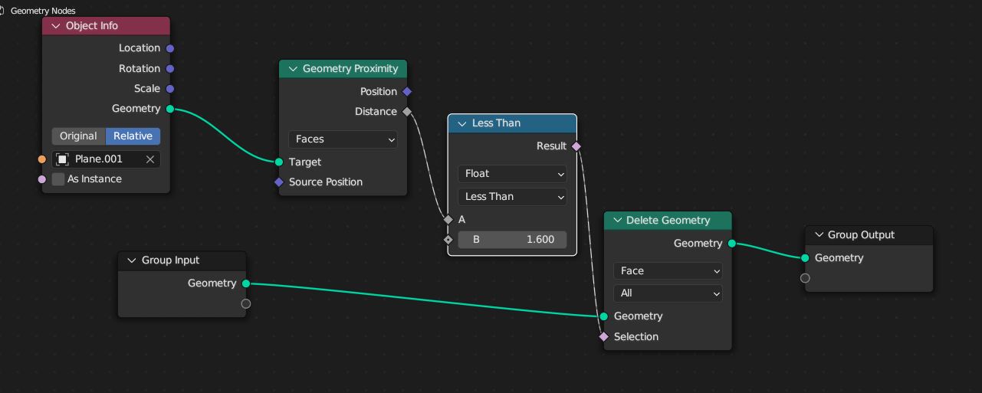Collapse the Geometry Proximity node
This screenshot has width=982, height=393.
coord(292,69)
